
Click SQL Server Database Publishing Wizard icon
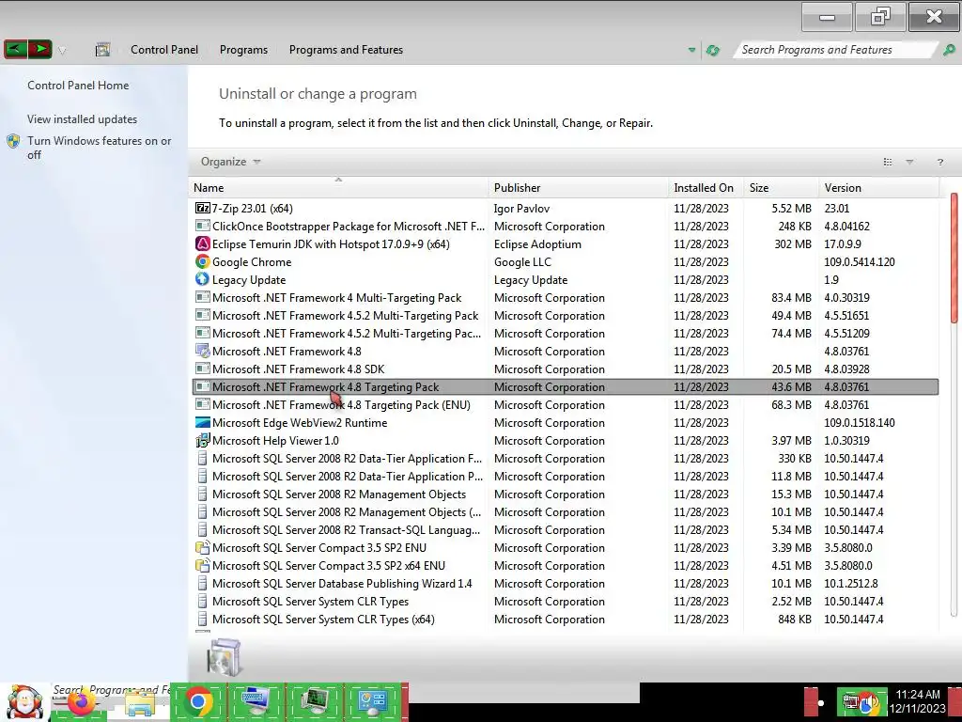[x=203, y=583]
